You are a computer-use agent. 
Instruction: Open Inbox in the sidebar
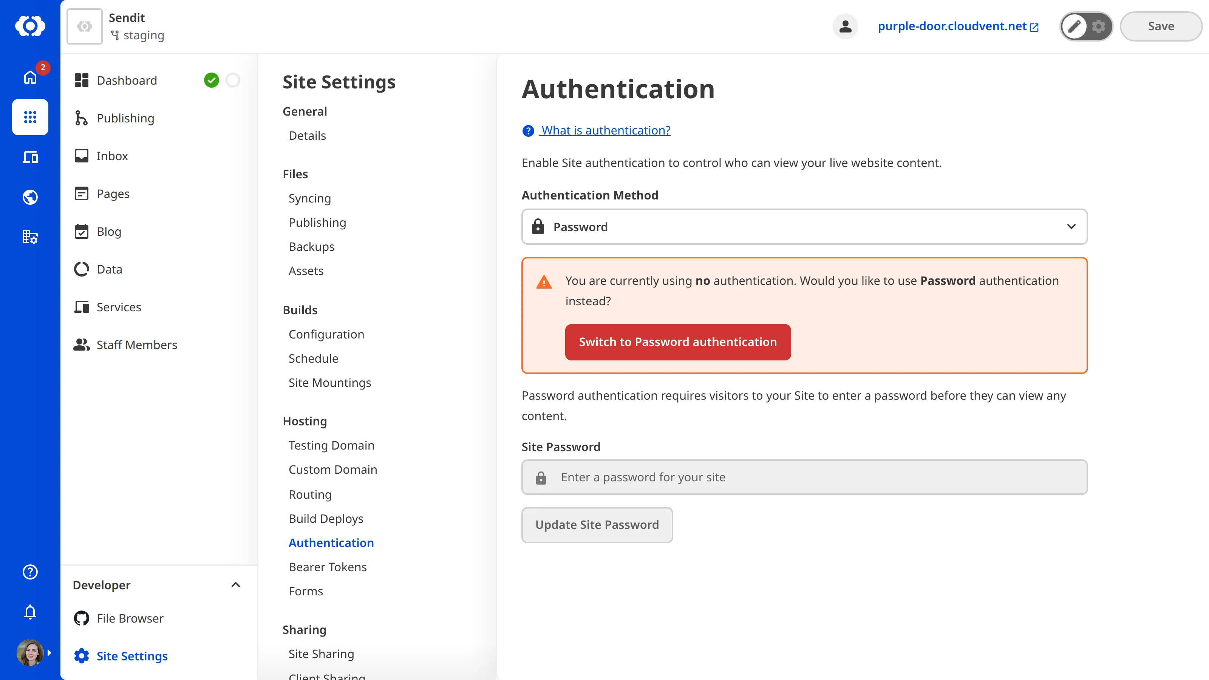click(112, 156)
